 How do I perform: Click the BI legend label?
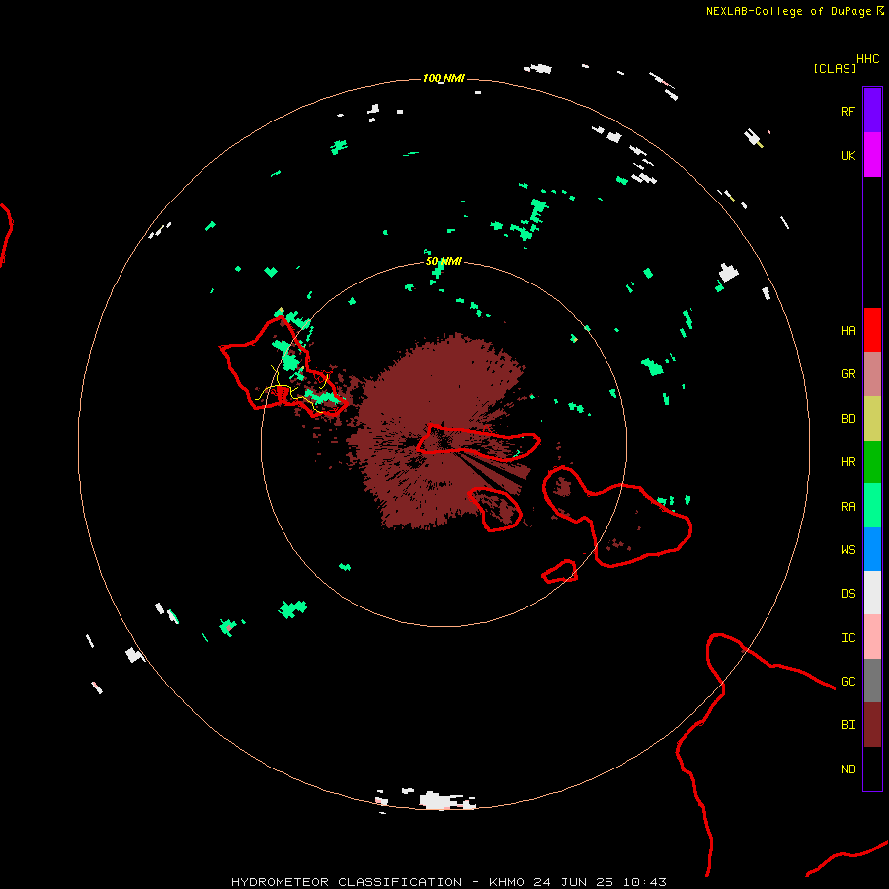(x=848, y=725)
